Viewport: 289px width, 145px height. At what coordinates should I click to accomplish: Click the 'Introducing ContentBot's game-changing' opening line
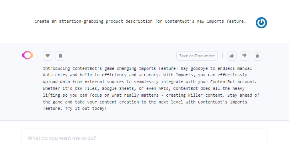tap(90, 69)
